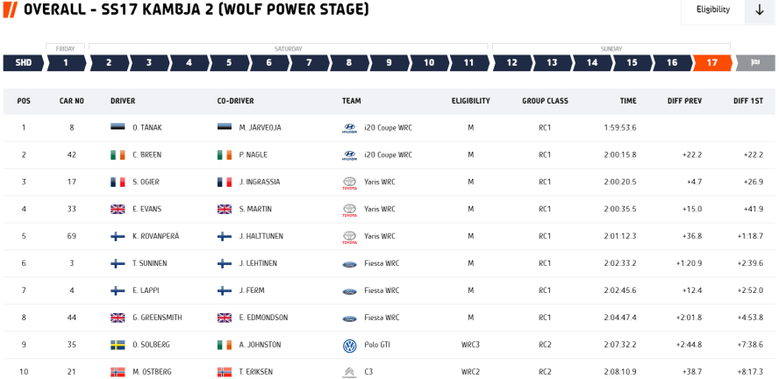Click co-driver J. Ingrassia's name
The height and width of the screenshot is (379, 779).
pyautogui.click(x=261, y=182)
